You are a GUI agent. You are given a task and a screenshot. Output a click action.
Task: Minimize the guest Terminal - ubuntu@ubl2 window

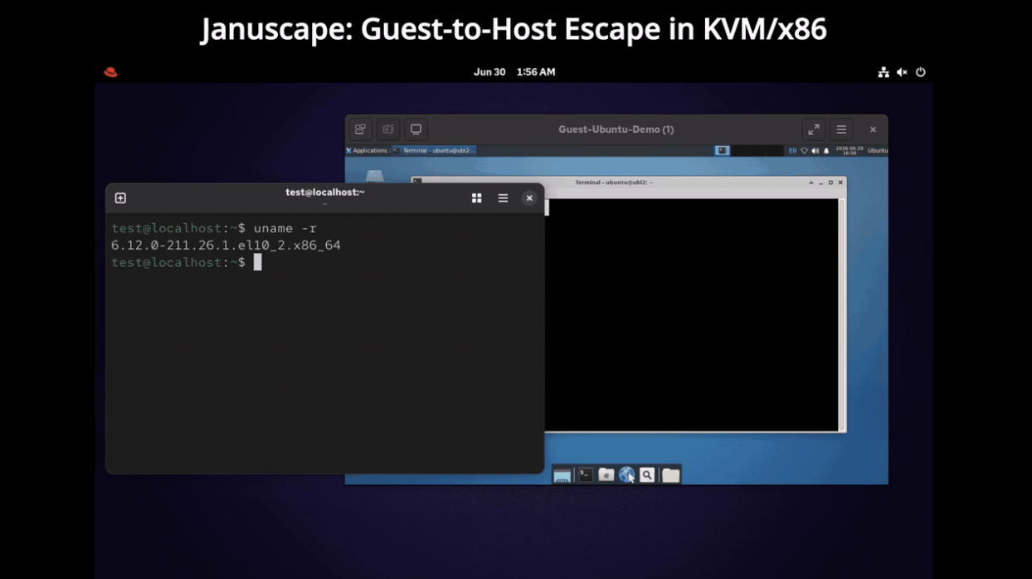pyautogui.click(x=821, y=182)
